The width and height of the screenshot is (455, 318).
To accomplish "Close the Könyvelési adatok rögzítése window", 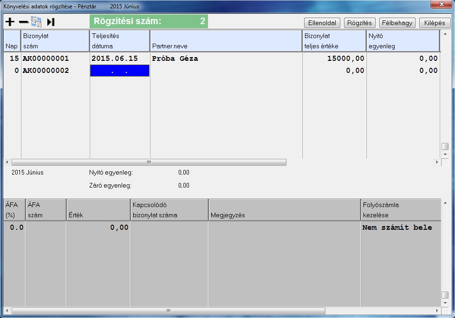I will tap(440, 5).
